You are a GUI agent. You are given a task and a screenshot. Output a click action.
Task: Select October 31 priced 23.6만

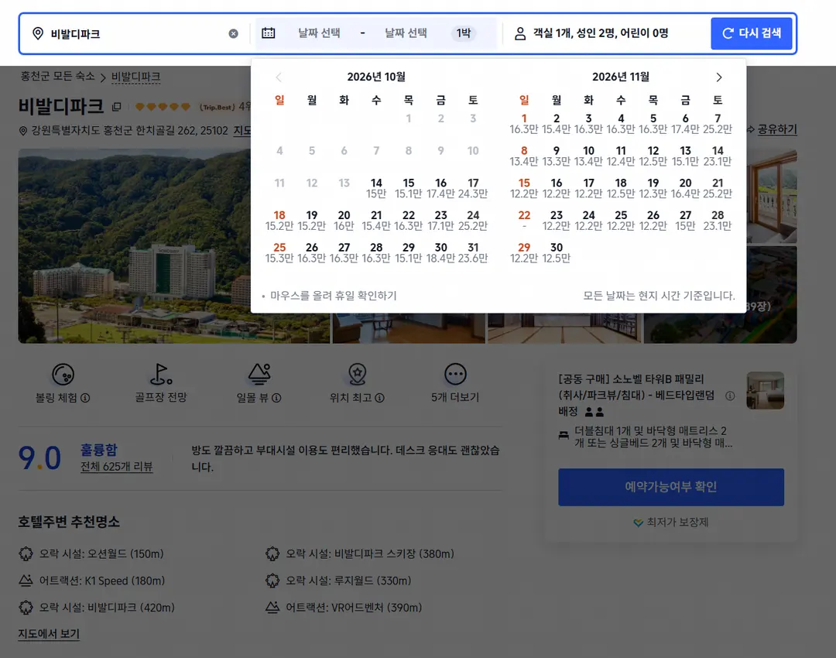(x=473, y=252)
